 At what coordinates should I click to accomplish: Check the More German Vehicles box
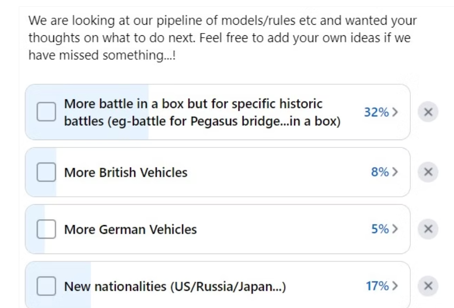46,228
